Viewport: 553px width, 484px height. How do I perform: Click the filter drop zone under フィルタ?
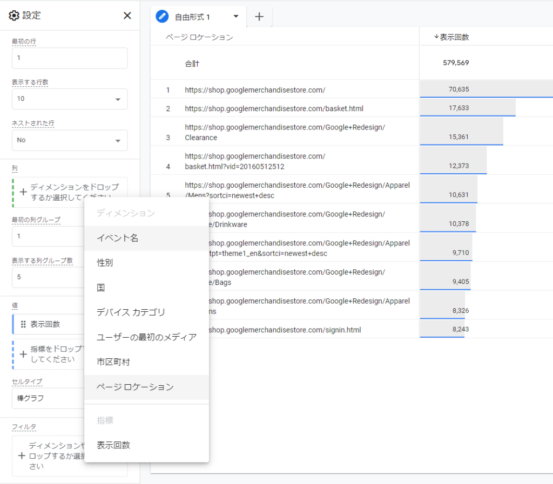48,456
